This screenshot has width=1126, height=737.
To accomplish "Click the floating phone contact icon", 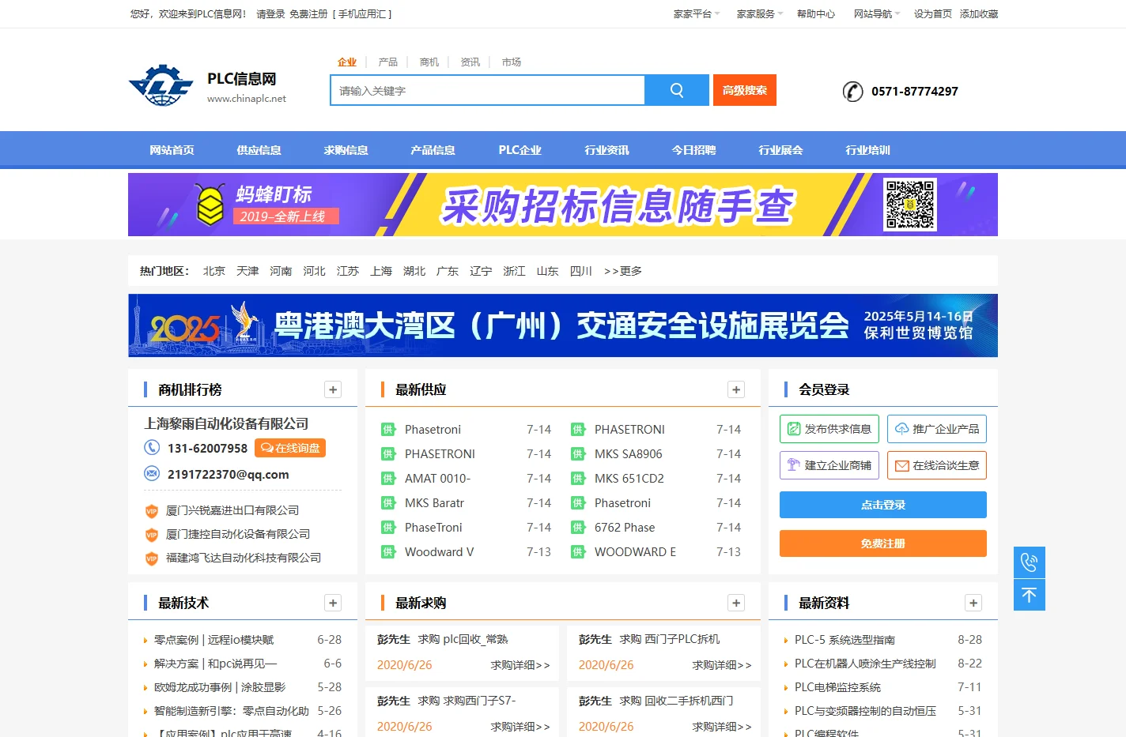I will (1030, 562).
